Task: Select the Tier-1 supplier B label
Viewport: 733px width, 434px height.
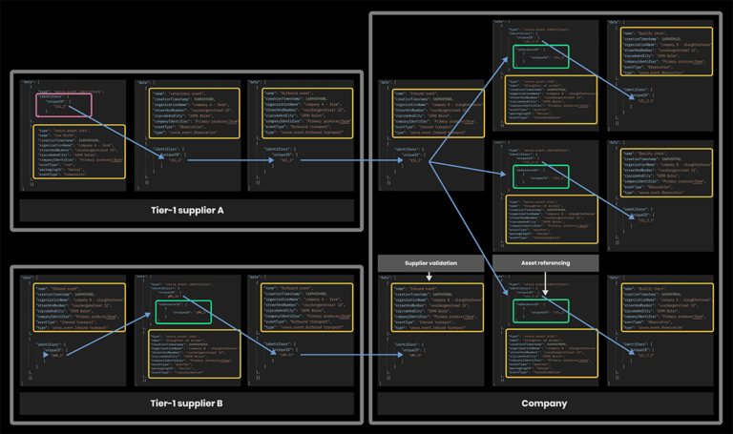Action: pyautogui.click(x=186, y=403)
